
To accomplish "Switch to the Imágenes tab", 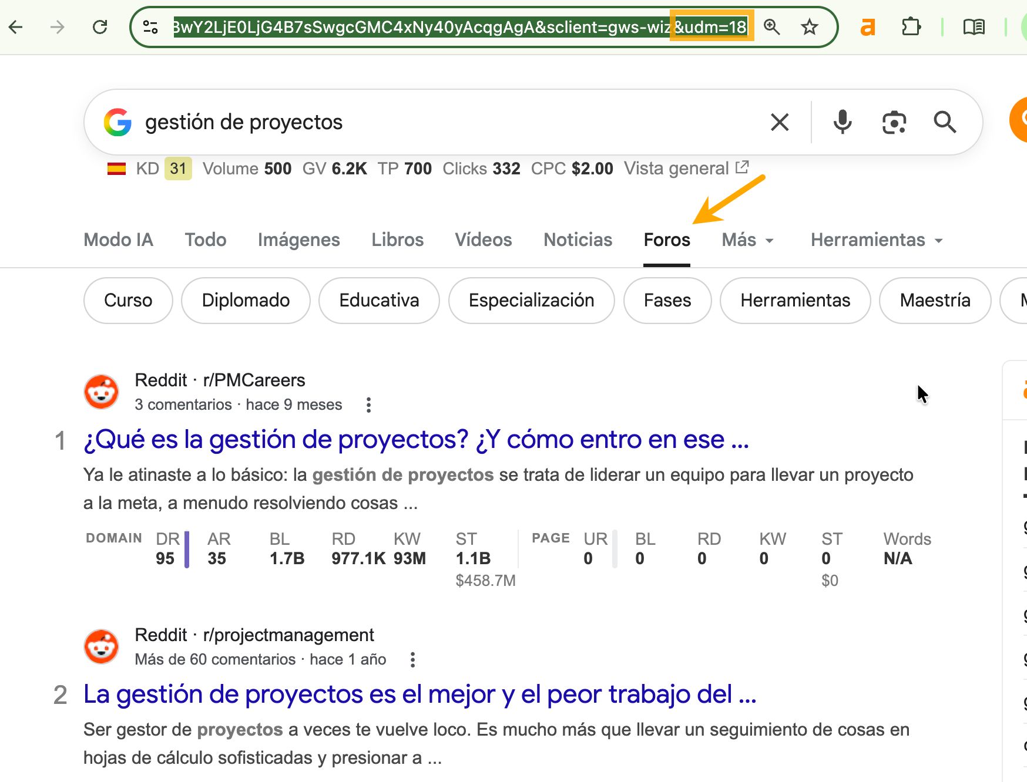I will point(298,240).
